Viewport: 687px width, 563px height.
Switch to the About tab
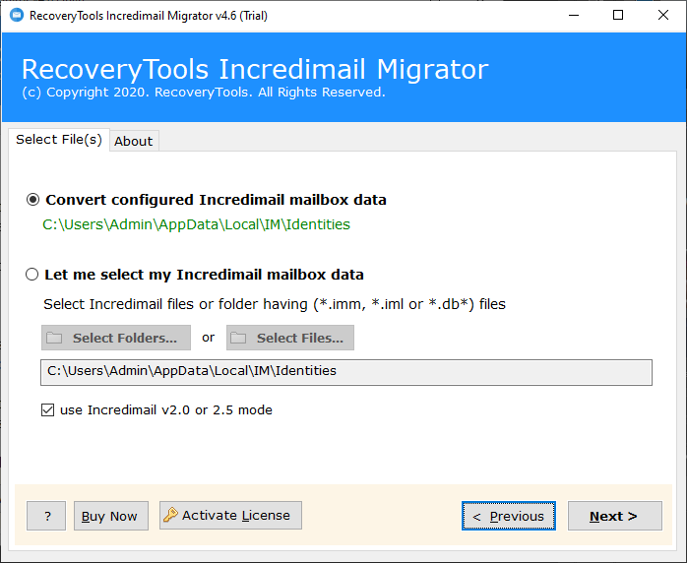point(134,141)
